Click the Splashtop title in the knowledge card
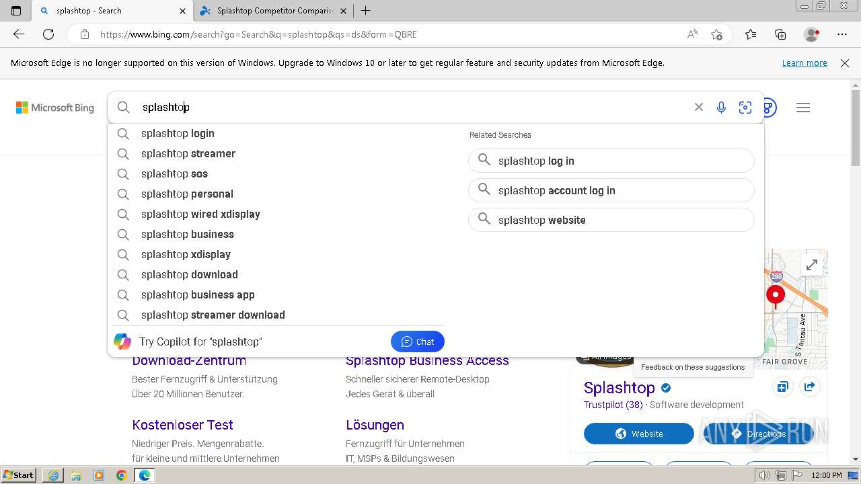 619,388
